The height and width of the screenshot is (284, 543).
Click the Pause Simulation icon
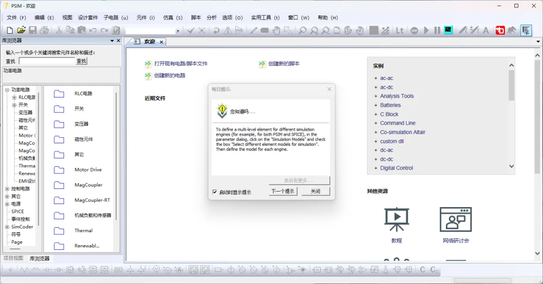[437, 31]
